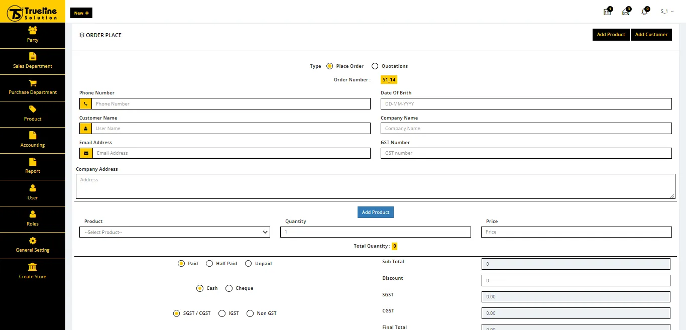This screenshot has width=686, height=330.
Task: Click the CGST amount field
Action: tap(576, 313)
